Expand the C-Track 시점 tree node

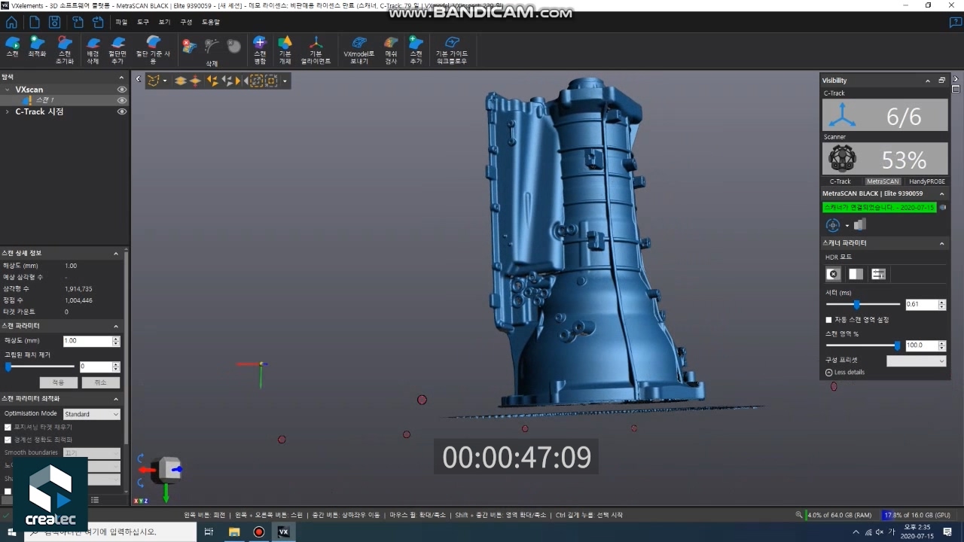coord(8,111)
